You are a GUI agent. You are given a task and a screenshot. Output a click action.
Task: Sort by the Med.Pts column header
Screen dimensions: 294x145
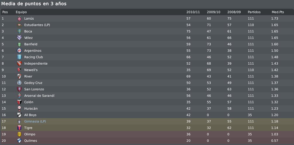[278, 12]
